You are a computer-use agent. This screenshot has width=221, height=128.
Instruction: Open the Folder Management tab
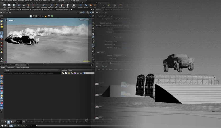(x=22, y=67)
